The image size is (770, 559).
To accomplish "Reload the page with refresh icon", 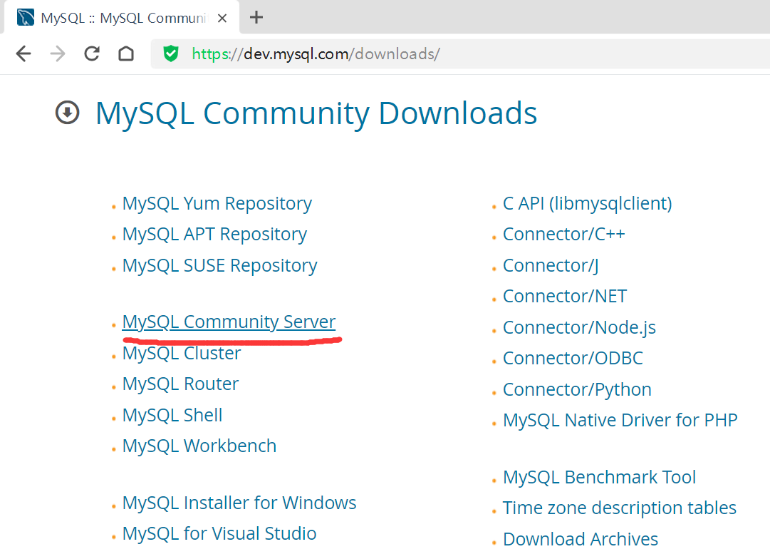I will [92, 53].
